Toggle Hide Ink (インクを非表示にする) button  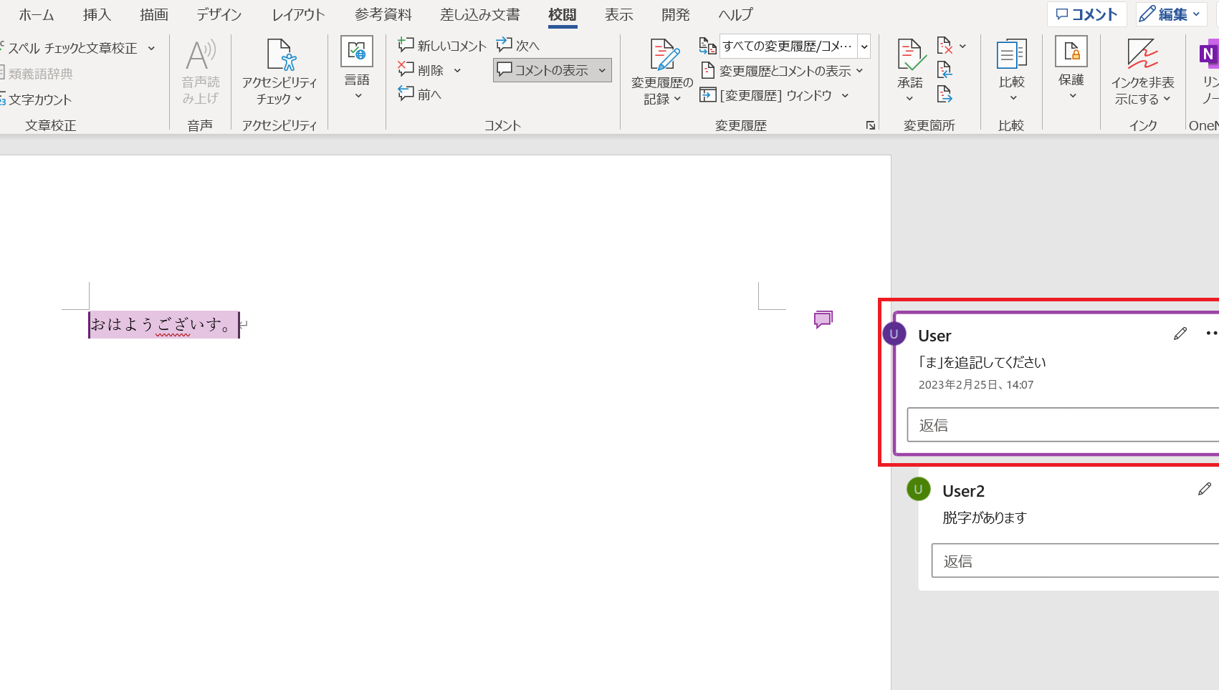[x=1142, y=56]
